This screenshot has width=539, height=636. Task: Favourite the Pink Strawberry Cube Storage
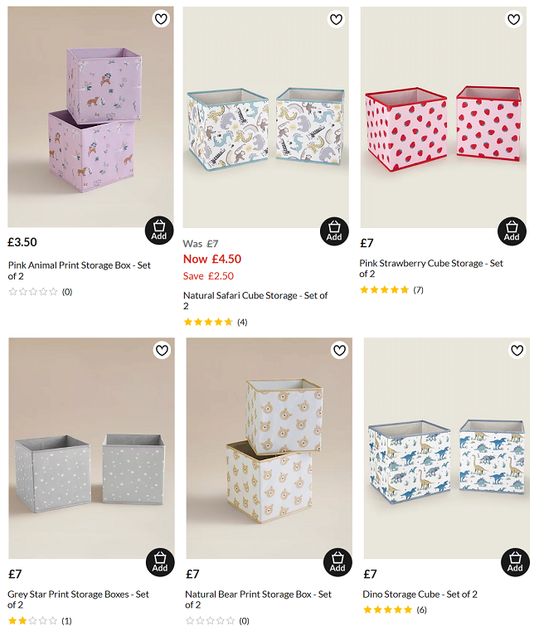(513, 19)
